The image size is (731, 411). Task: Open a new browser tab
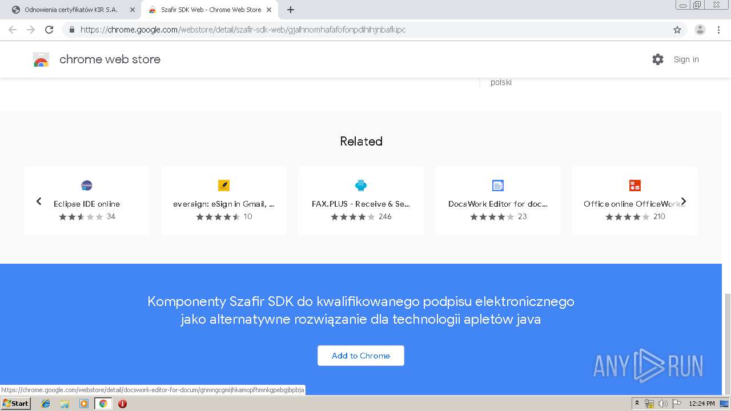coord(291,10)
